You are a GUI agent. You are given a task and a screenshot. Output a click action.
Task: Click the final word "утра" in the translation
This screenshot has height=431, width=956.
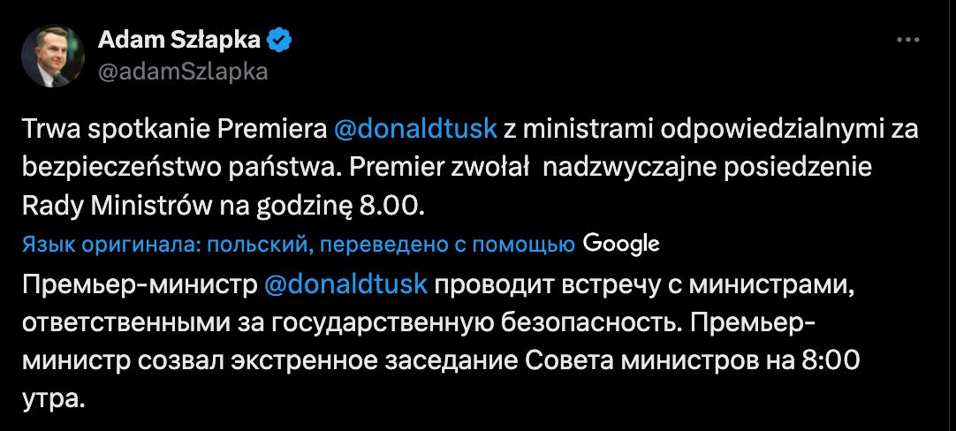pos(52,397)
